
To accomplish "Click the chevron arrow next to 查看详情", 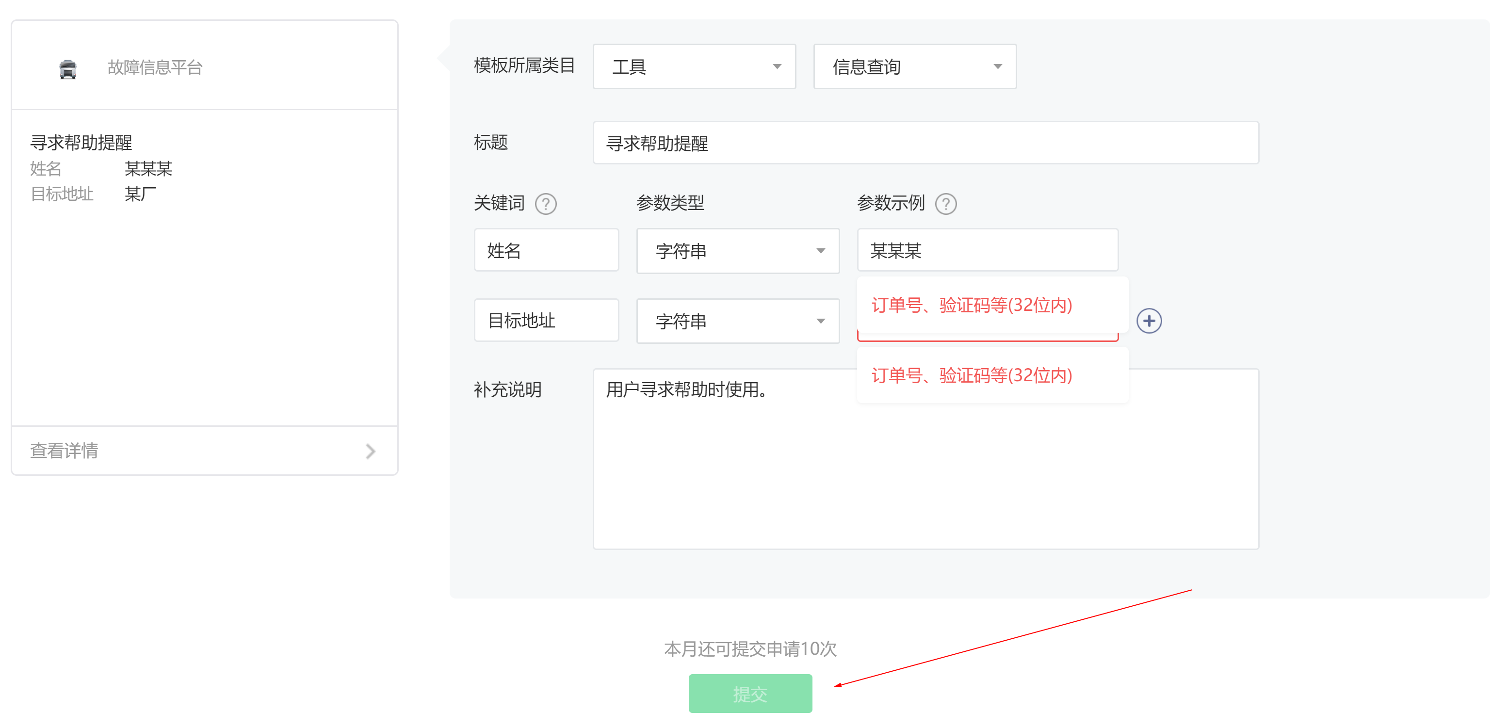I will click(370, 451).
